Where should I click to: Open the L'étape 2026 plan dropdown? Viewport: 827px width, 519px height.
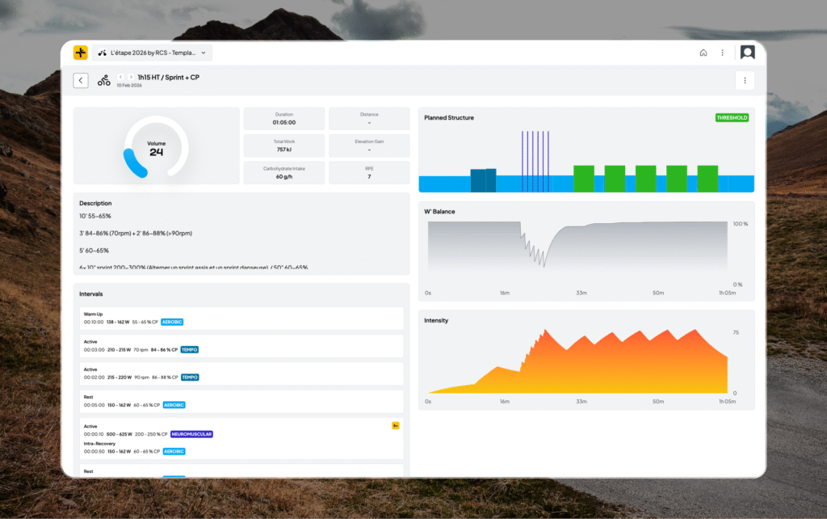152,53
